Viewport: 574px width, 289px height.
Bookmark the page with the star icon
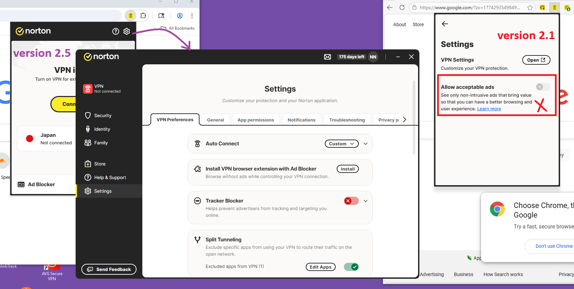click(x=530, y=7)
